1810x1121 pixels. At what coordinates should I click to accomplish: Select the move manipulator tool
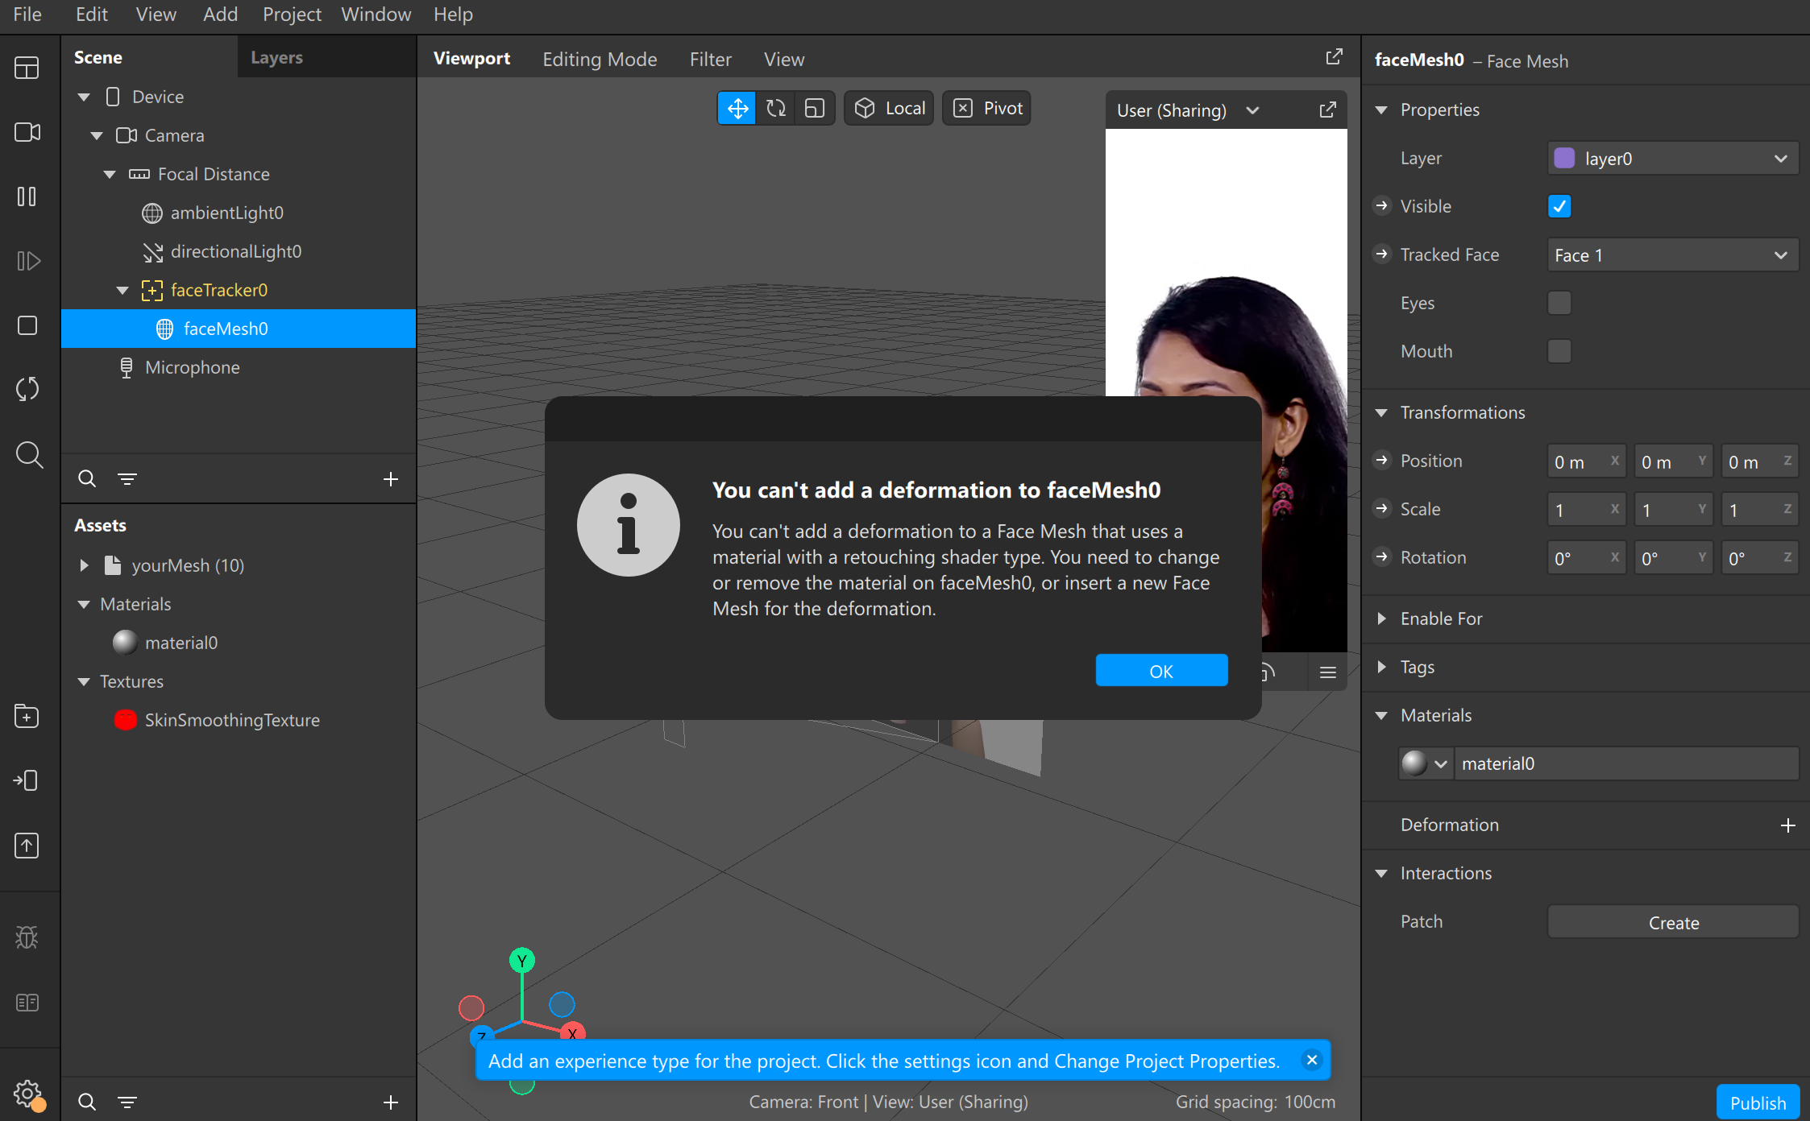pyautogui.click(x=737, y=108)
